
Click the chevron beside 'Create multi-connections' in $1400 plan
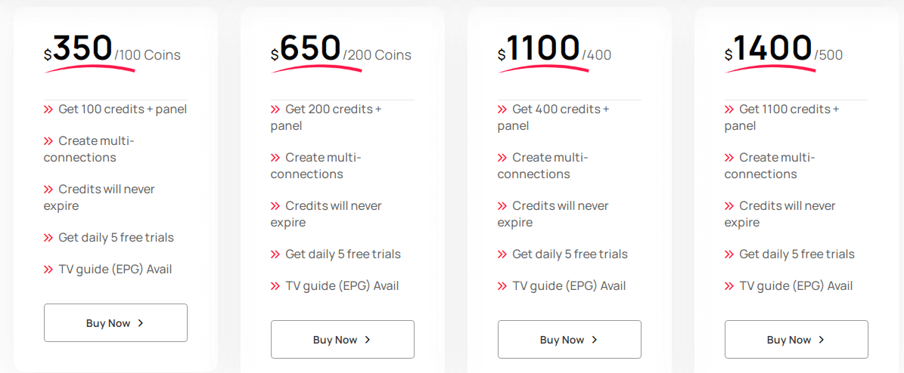click(729, 158)
